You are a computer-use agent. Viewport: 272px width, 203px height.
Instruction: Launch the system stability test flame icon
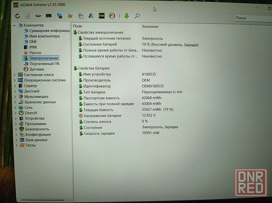[70, 16]
